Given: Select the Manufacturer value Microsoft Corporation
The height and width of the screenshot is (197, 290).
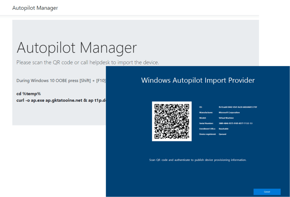Looking at the screenshot, I should (229, 112).
